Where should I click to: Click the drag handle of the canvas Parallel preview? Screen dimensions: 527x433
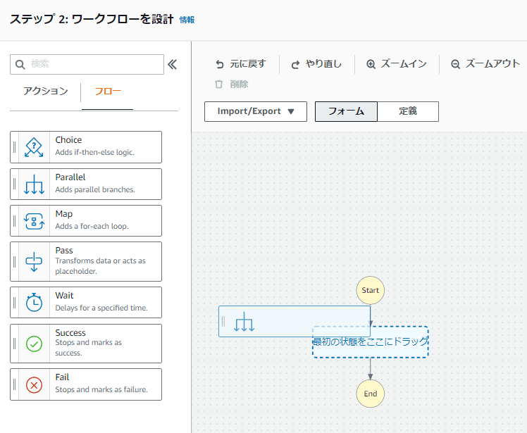(223, 322)
